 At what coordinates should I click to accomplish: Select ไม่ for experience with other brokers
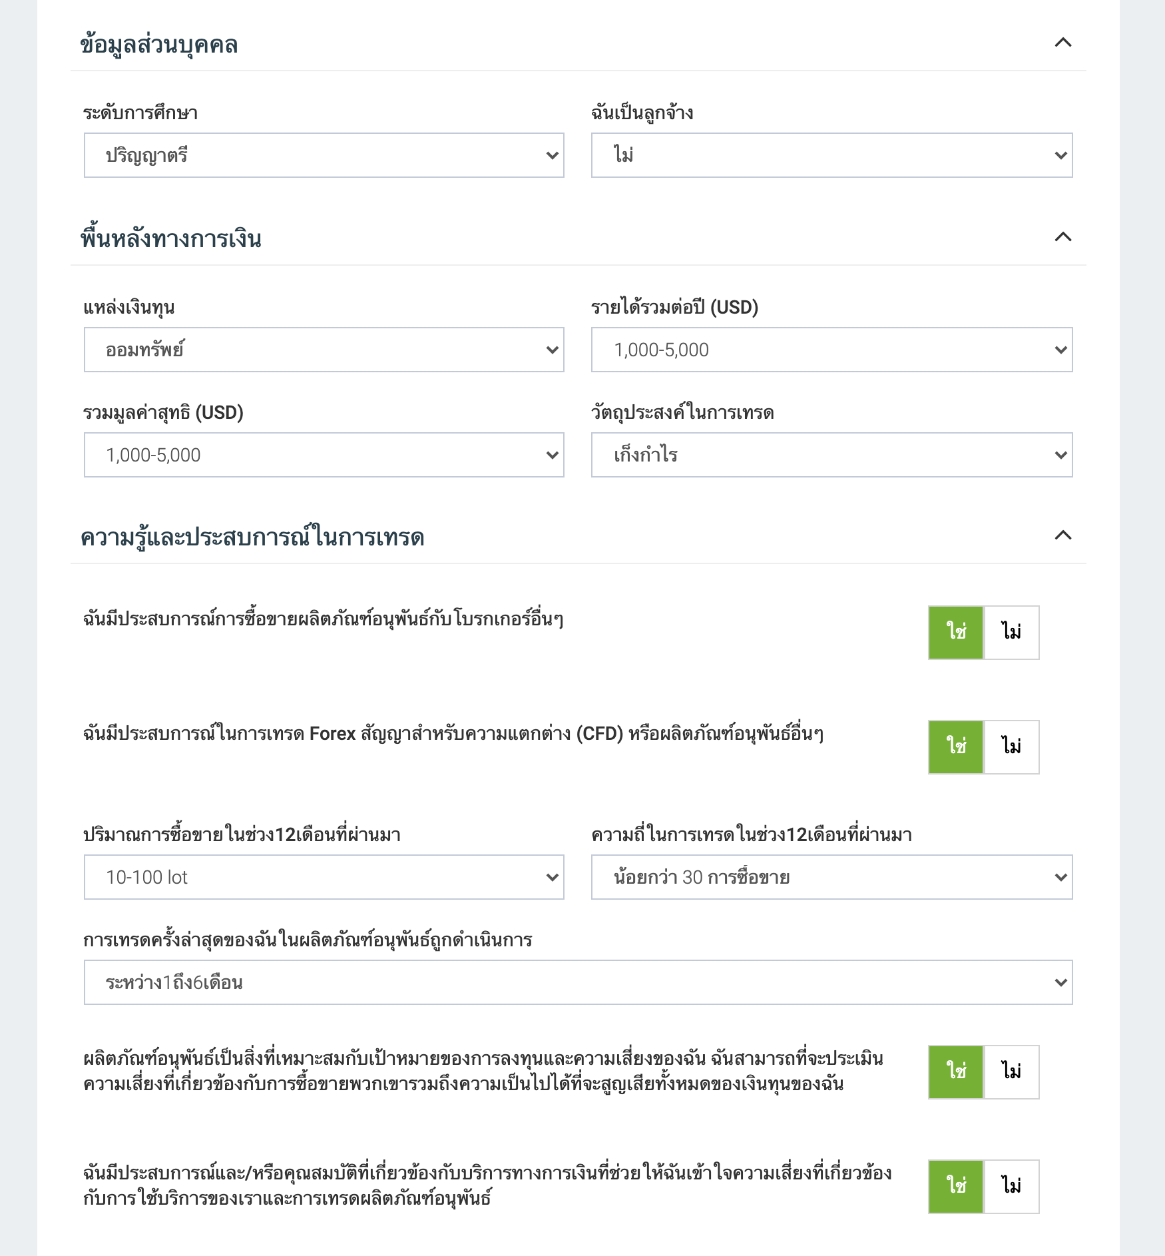[x=1011, y=633]
